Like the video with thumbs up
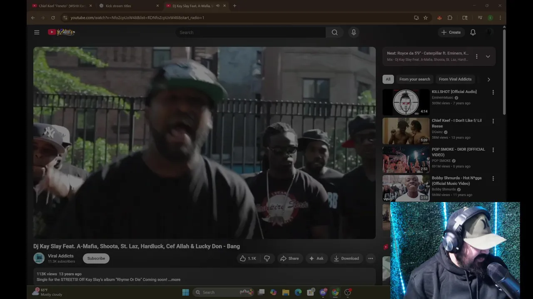Screen dimensions: 533x299 pyautogui.click(x=248, y=258)
